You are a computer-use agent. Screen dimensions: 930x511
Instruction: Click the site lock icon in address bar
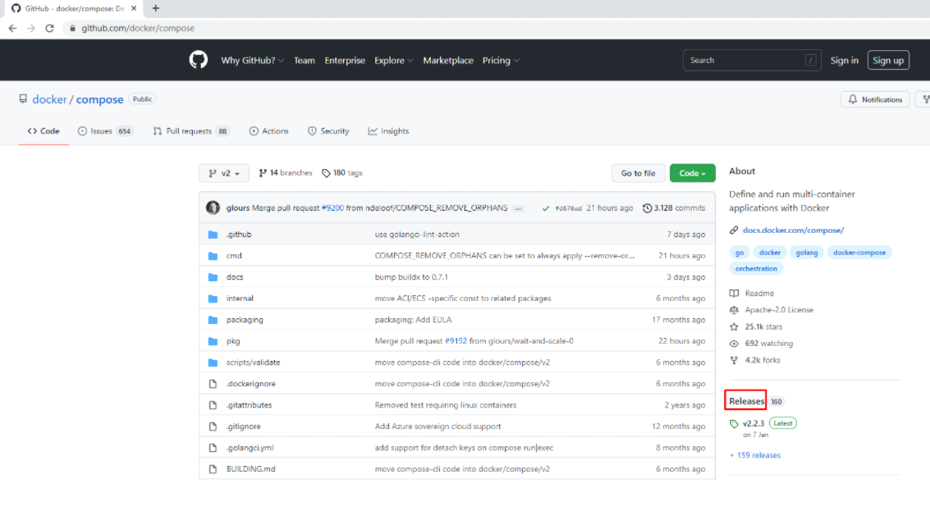[x=72, y=28]
